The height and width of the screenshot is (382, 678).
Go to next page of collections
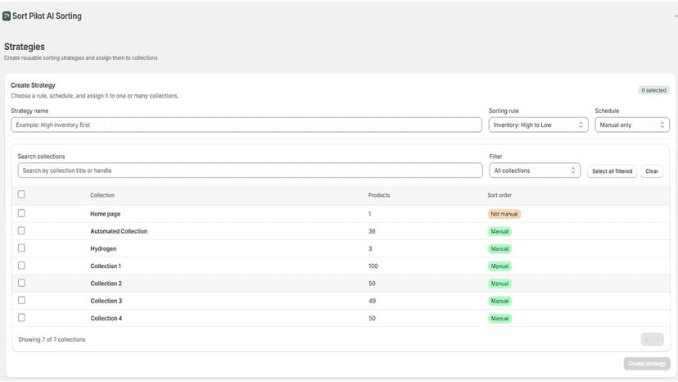pyautogui.click(x=658, y=339)
